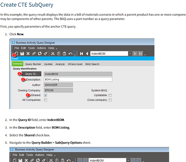Jump to first record navigation arrow
This screenshot has height=162, width=186.
(82, 54)
